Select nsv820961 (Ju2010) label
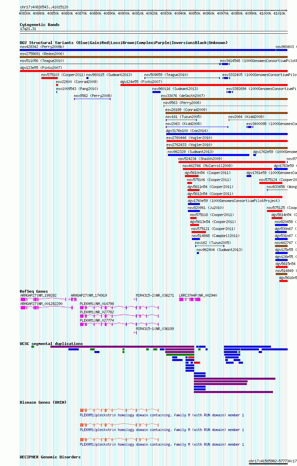This screenshot has height=466, width=297. click(206, 208)
